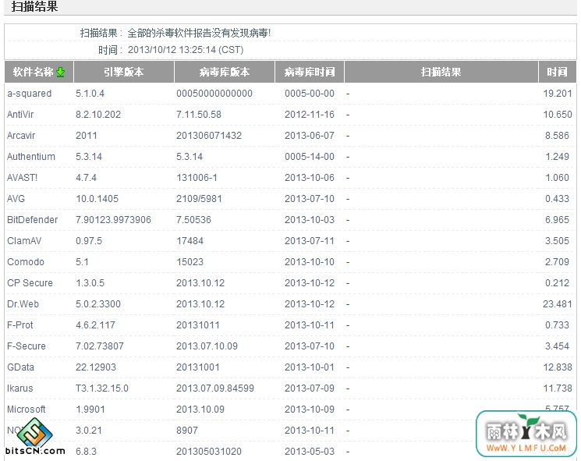This screenshot has height=461, width=581.
Task: Select the Dr.Web software name
Action: [x=23, y=304]
